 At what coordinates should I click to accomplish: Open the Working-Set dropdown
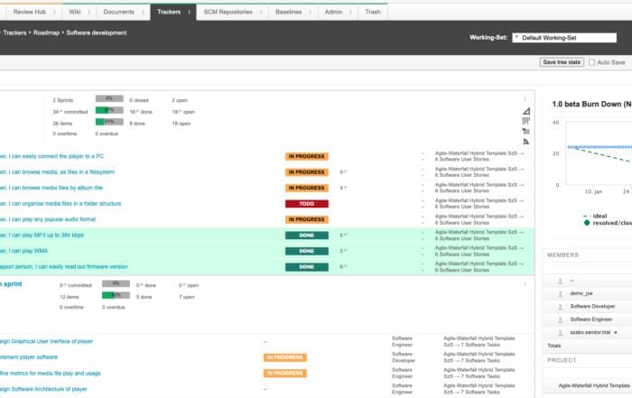click(564, 38)
